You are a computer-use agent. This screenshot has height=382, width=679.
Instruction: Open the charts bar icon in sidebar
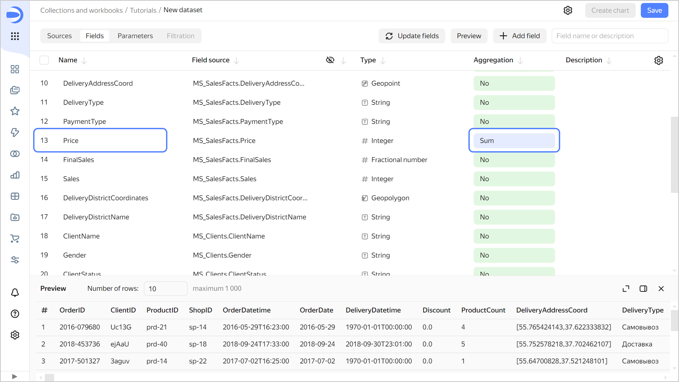click(15, 175)
